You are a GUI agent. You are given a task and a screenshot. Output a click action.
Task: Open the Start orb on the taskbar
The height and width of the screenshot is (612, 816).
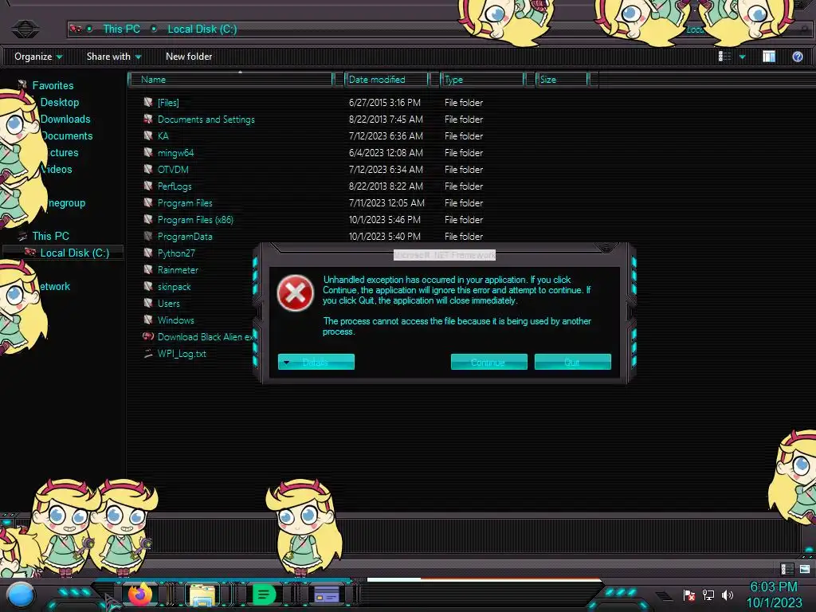(21, 595)
